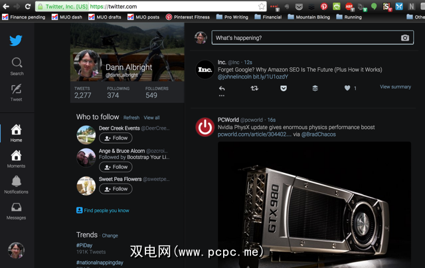The image size is (425, 268).
Task: Open the Inc. profile avatar
Action: [x=205, y=70]
